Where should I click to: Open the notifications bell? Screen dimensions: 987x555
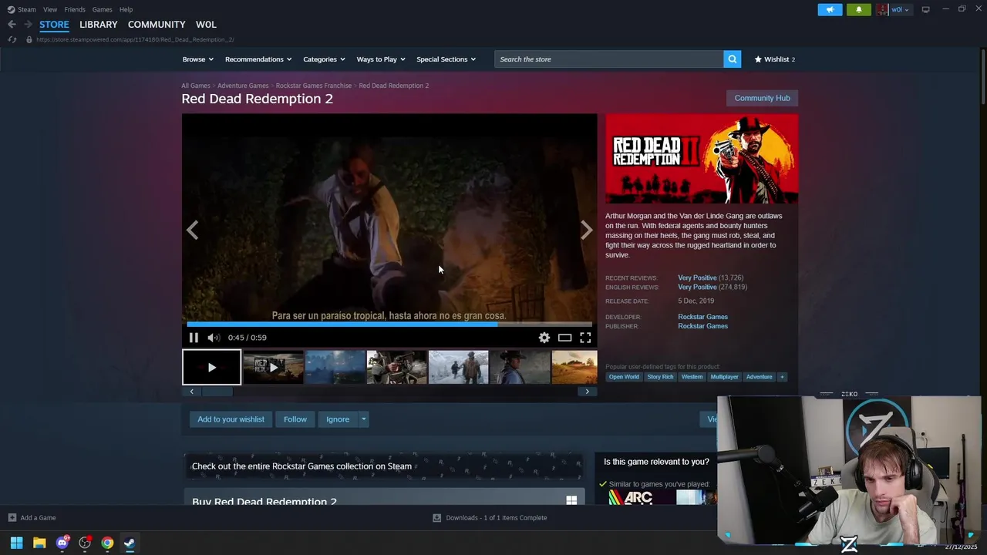pos(859,9)
